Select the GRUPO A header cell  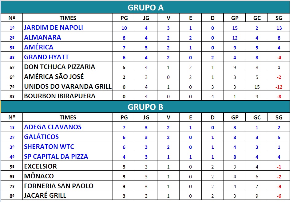point(145,7)
